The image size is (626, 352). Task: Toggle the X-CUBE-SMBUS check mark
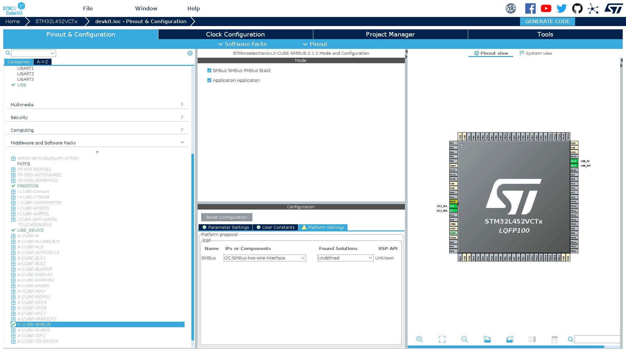[x=13, y=324]
